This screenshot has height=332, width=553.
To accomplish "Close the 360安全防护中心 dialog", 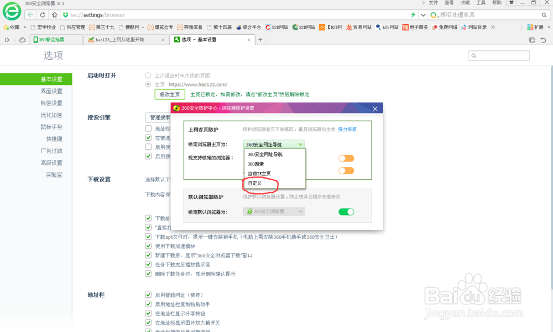I will (x=375, y=109).
